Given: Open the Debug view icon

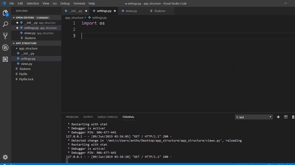Looking at the screenshot, I should point(5,48).
